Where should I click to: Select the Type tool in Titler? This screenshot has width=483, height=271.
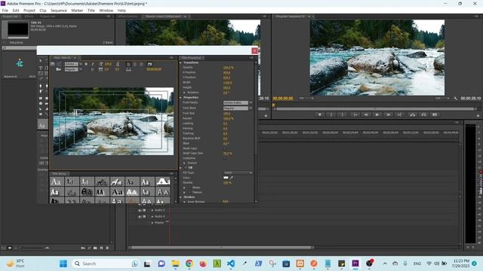41,68
